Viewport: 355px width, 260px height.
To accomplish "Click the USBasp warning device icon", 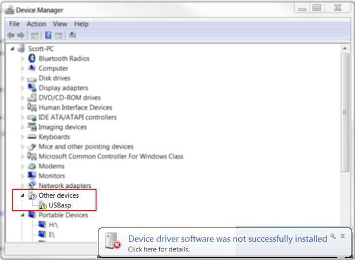I will [x=42, y=205].
